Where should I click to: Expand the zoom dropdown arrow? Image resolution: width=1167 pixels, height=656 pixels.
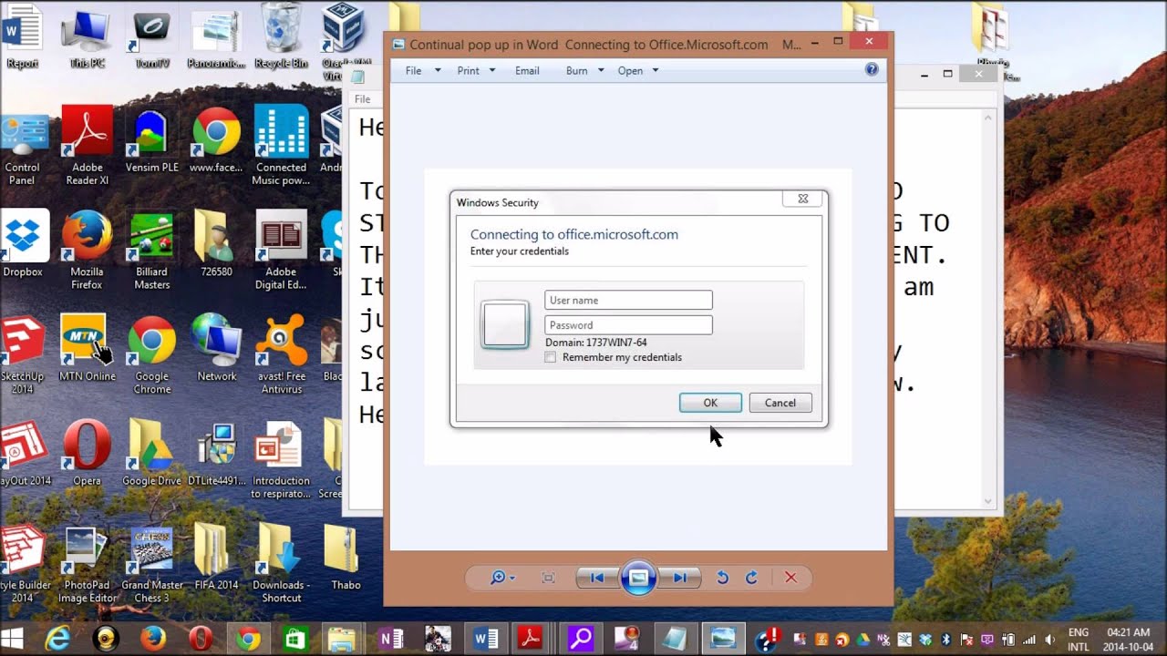(512, 578)
